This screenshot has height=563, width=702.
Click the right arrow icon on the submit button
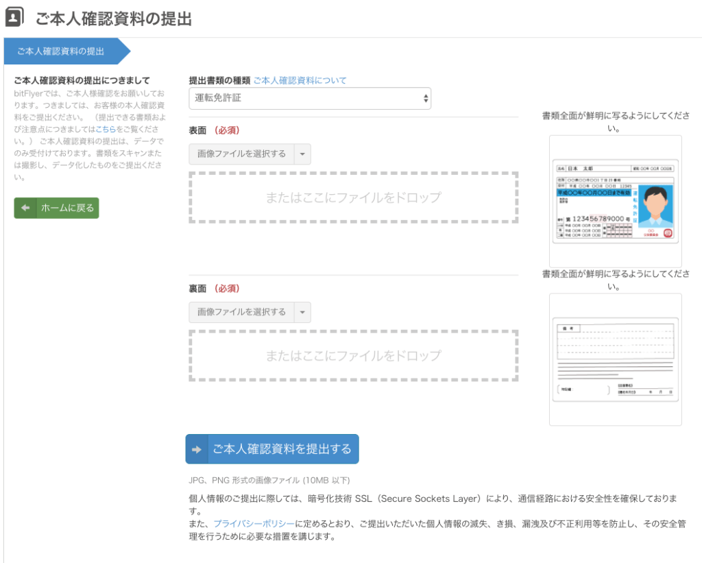(x=197, y=449)
